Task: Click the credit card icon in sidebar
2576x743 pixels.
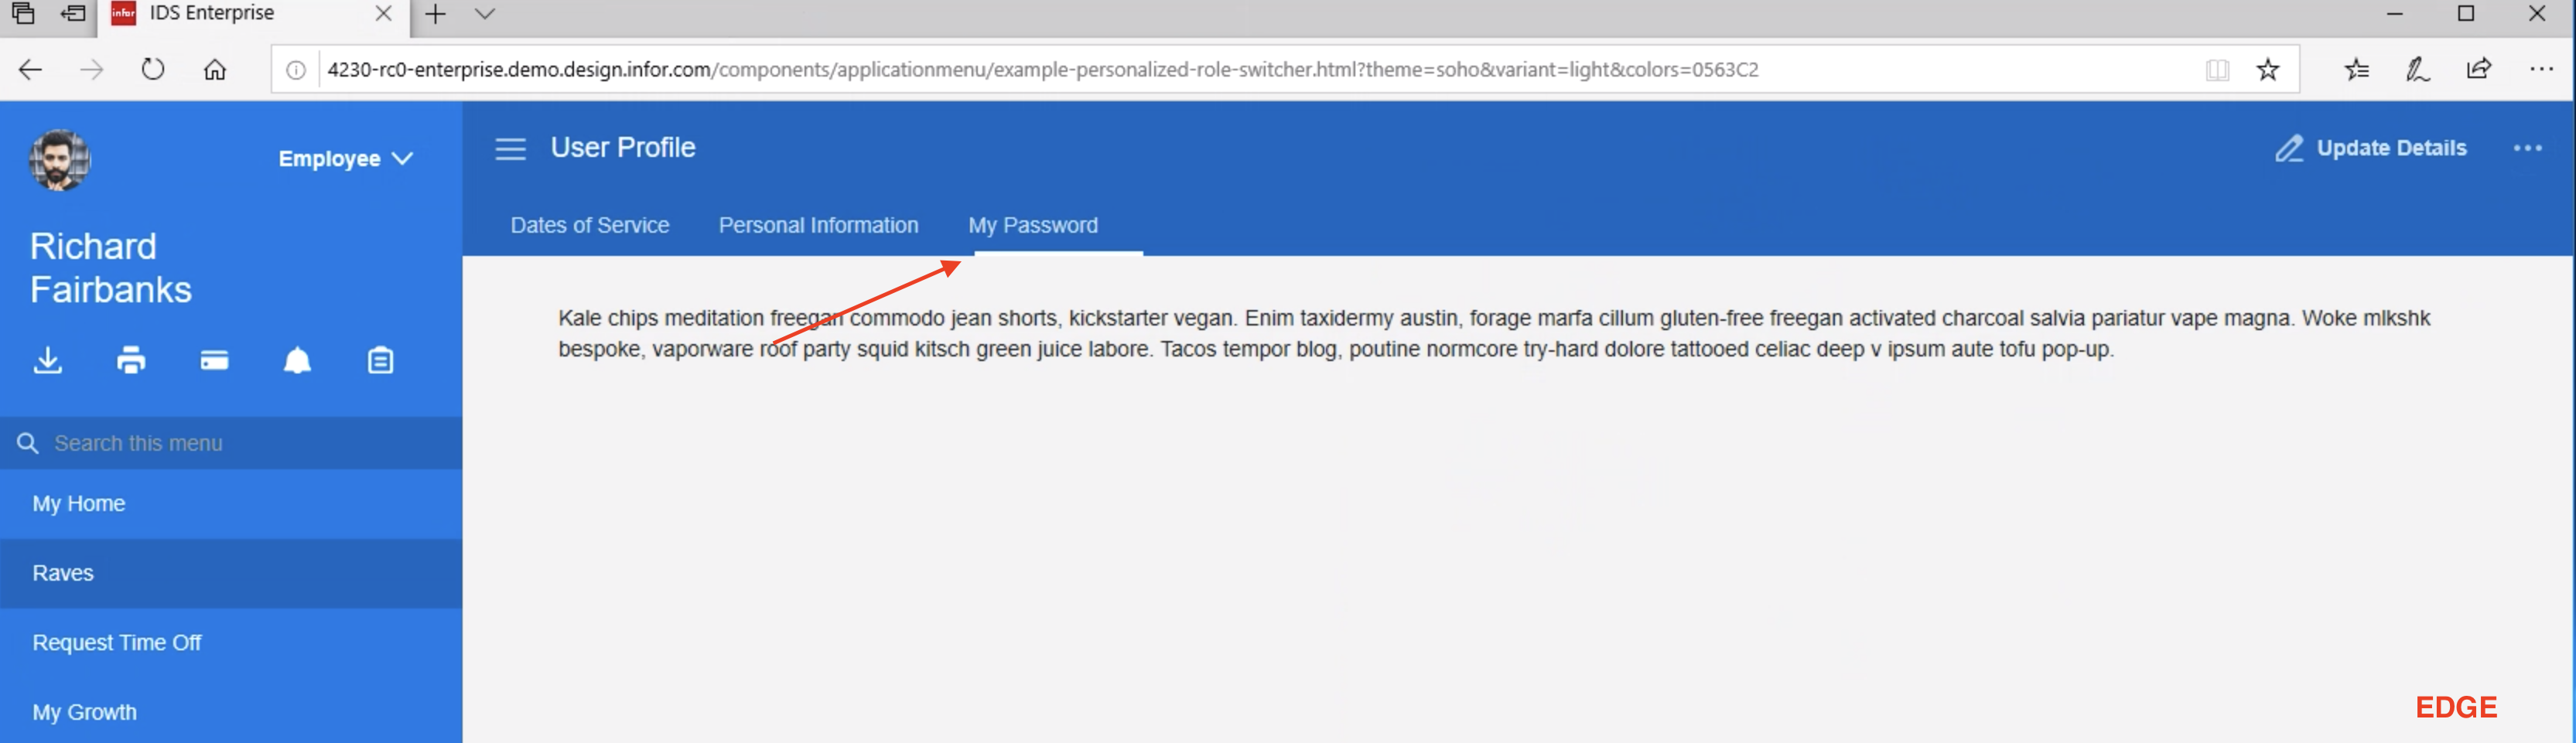Action: click(214, 360)
